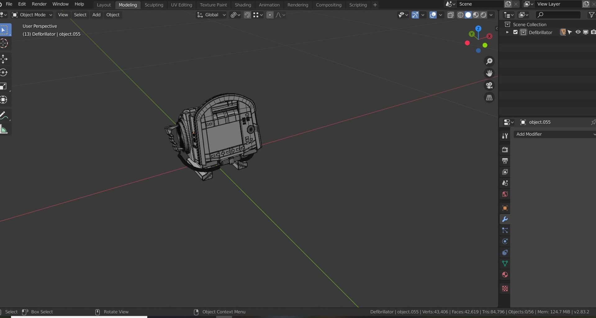This screenshot has width=596, height=318.
Task: Open the Material properties tab
Action: [505, 275]
